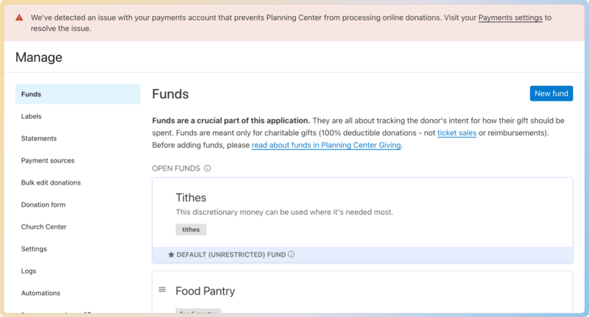
Task: Go to Settings in the Manage sidebar
Action: [x=34, y=249]
